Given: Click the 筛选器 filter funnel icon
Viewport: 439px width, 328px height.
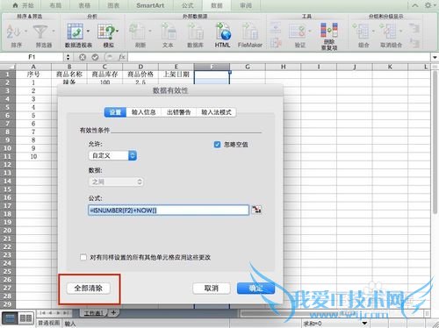Looking at the screenshot, I should (40, 32).
